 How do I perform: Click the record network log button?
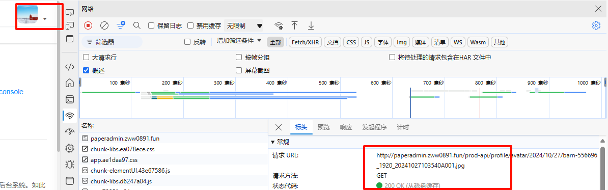(x=88, y=25)
